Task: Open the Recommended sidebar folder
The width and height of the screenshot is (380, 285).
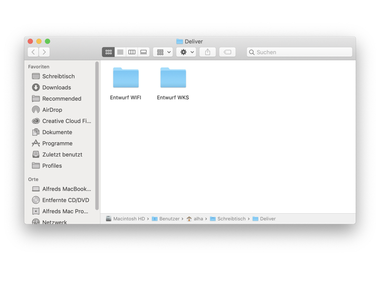Action: click(61, 99)
